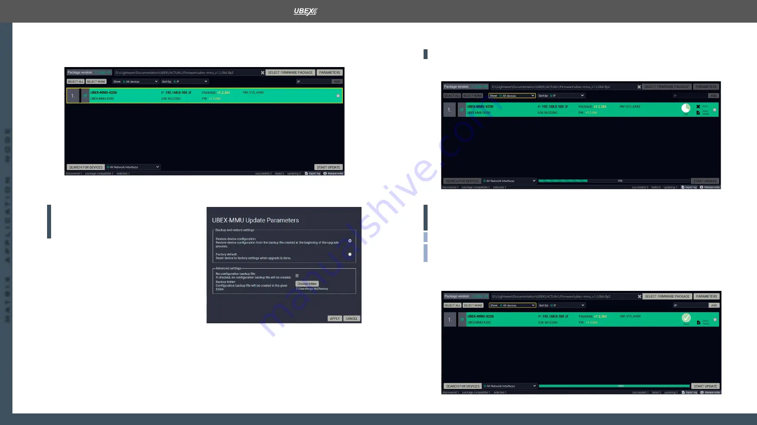Viewport: 757px width, 425px height.
Task: Click Parameters button in top-left updater
Action: pos(329,72)
